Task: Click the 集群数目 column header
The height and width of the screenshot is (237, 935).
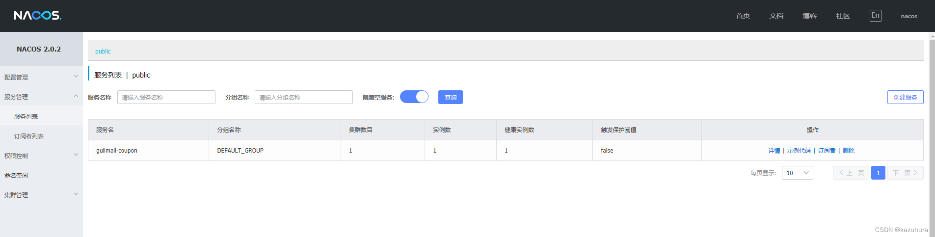Action: pyautogui.click(x=383, y=130)
